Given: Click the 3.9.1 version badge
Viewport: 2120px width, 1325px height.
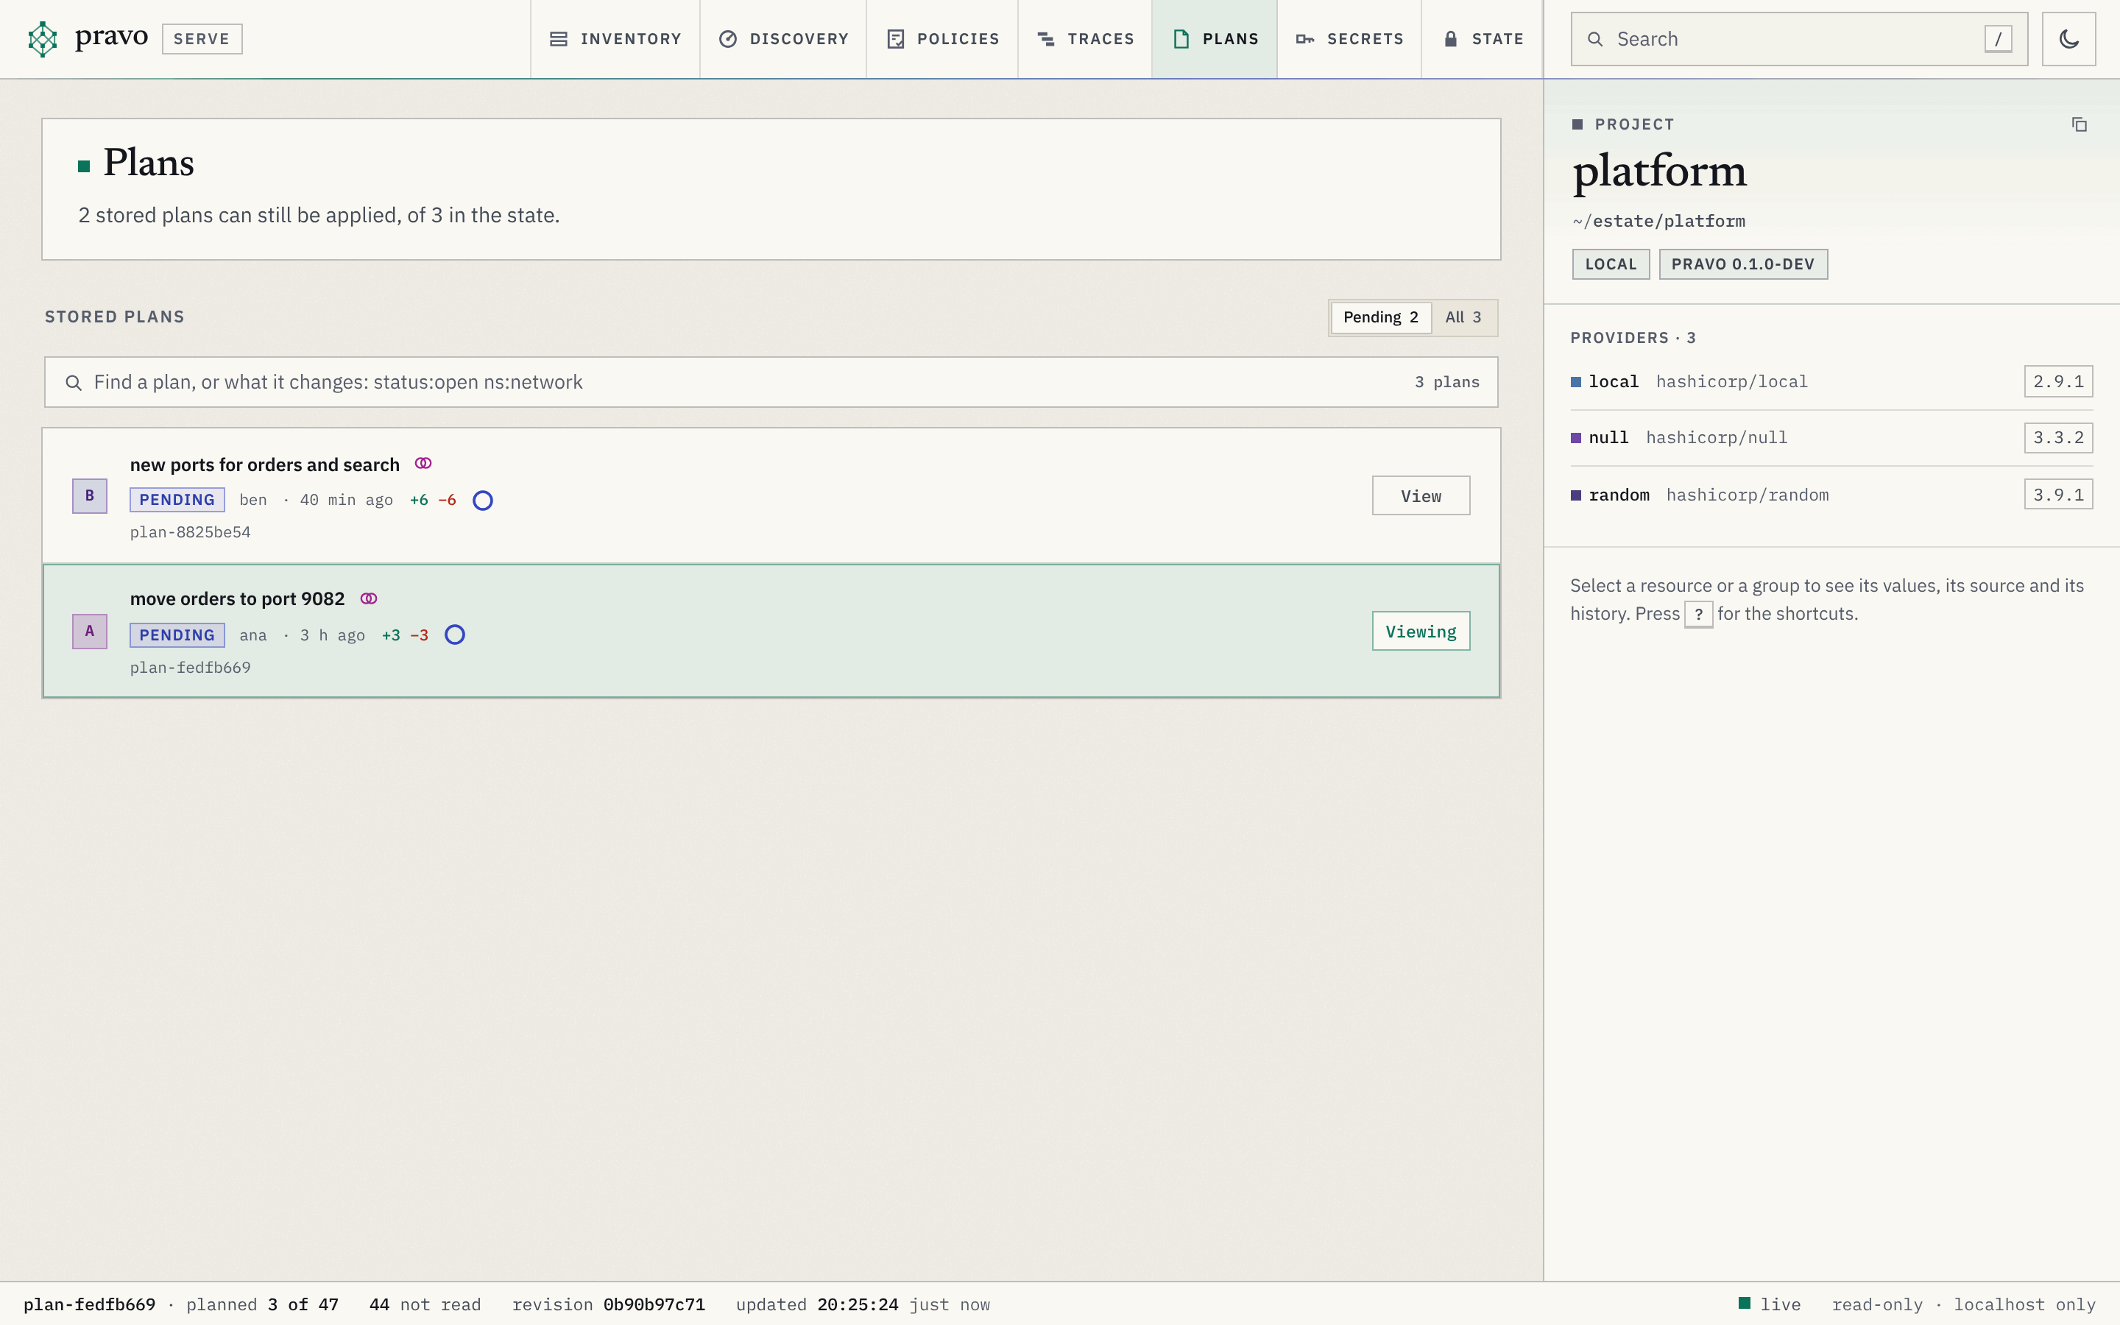Looking at the screenshot, I should click(x=2058, y=494).
